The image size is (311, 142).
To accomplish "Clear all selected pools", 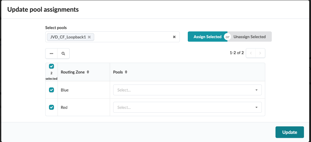I will [174, 37].
